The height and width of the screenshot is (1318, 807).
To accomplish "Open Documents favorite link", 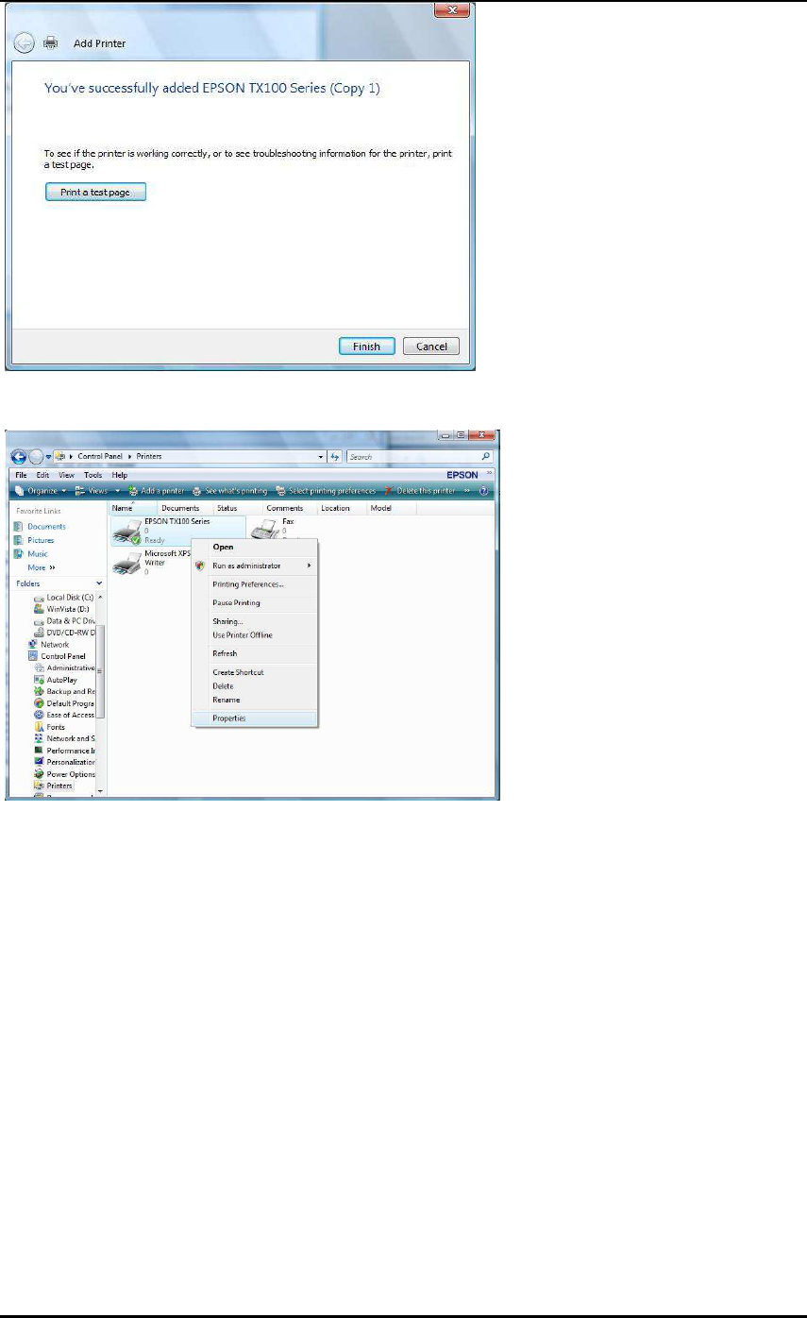I will [46, 527].
